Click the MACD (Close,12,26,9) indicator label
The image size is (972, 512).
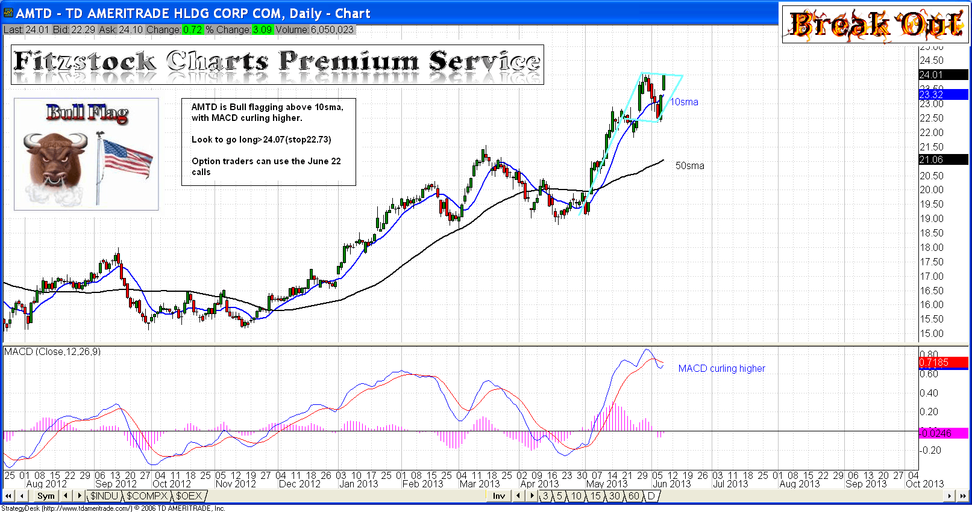pos(52,351)
